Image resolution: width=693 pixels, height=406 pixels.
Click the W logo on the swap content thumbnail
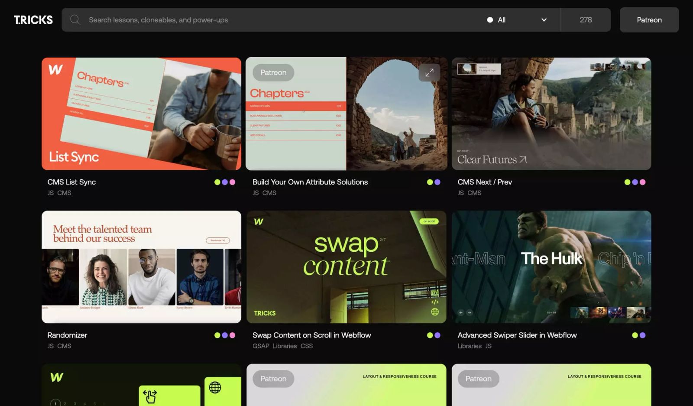pos(259,221)
